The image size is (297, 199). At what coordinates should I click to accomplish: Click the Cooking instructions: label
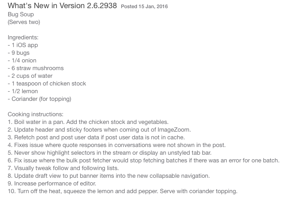click(x=36, y=114)
